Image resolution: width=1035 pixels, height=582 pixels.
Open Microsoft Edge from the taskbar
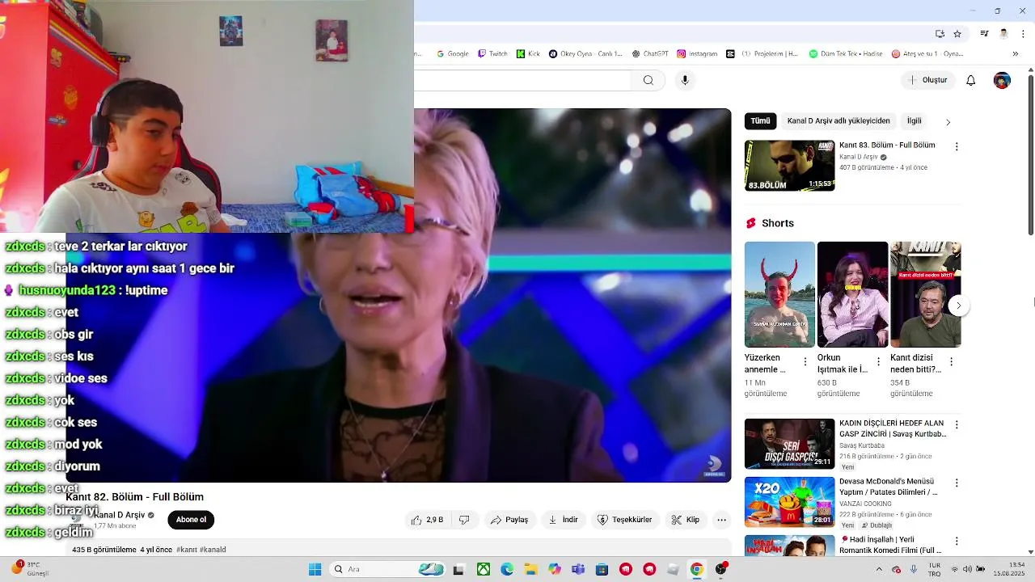tap(506, 569)
